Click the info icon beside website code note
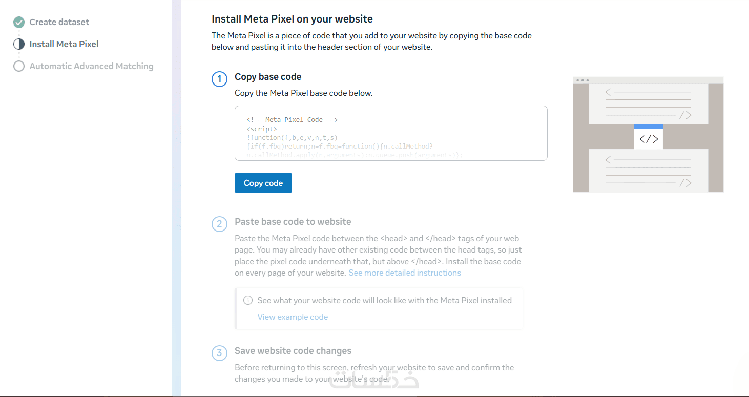 (x=248, y=301)
